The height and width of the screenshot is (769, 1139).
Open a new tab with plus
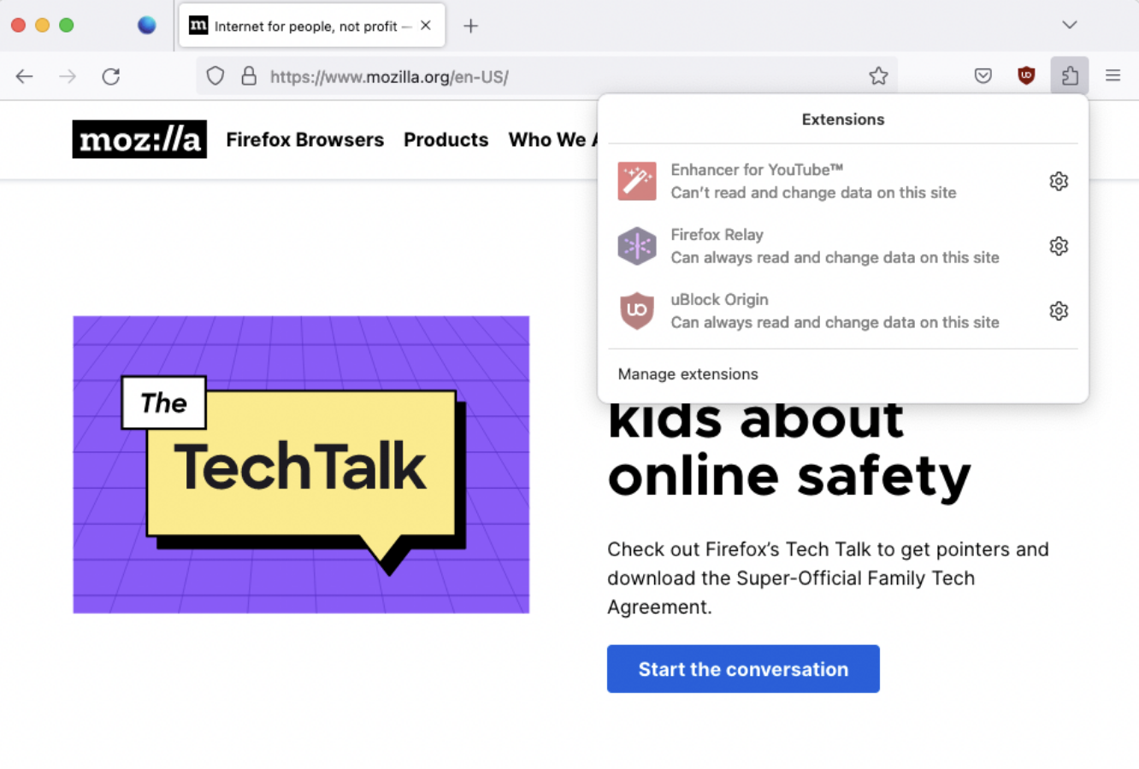470,26
